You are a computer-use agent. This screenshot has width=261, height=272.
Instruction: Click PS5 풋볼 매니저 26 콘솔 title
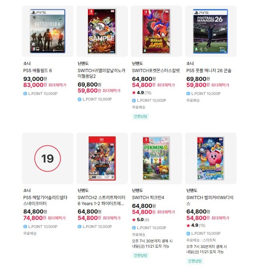tap(209, 71)
